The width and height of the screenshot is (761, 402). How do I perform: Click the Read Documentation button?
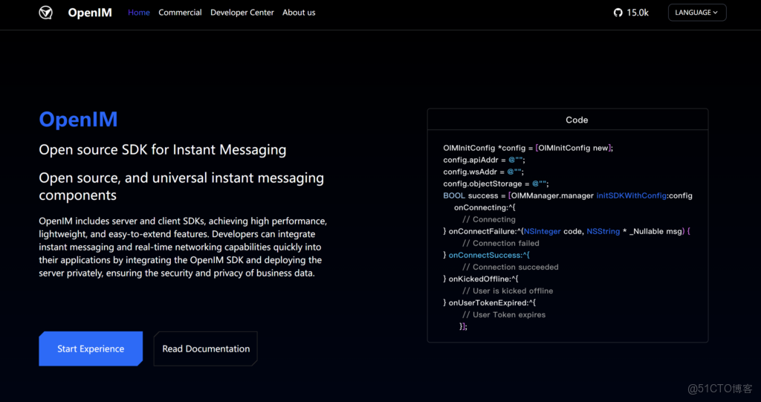206,348
